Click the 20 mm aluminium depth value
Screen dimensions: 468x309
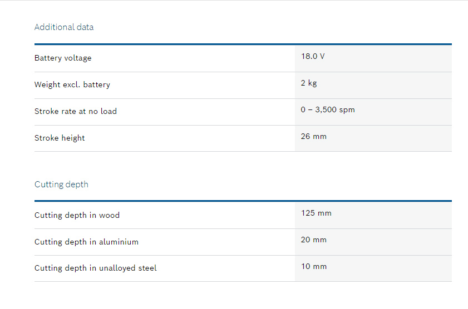pyautogui.click(x=313, y=240)
